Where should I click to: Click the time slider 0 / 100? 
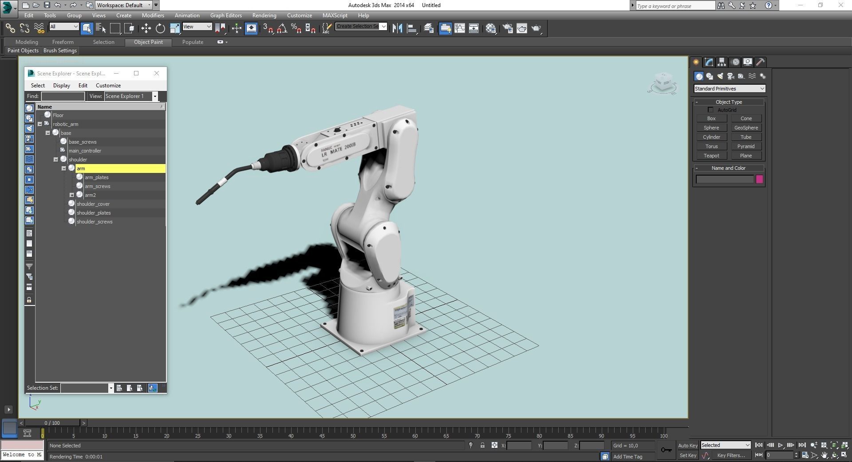tap(52, 423)
